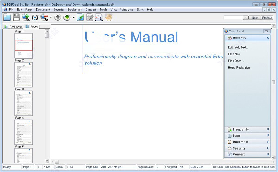Open the dropdown arrow beside the down arrow icon
This screenshot has height=172, width=278.
tap(74, 17)
